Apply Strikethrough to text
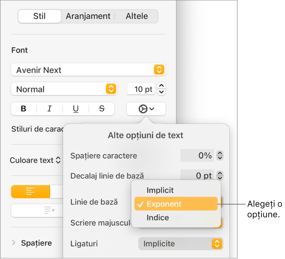Image resolution: width=285 pixels, height=259 pixels. point(102,109)
